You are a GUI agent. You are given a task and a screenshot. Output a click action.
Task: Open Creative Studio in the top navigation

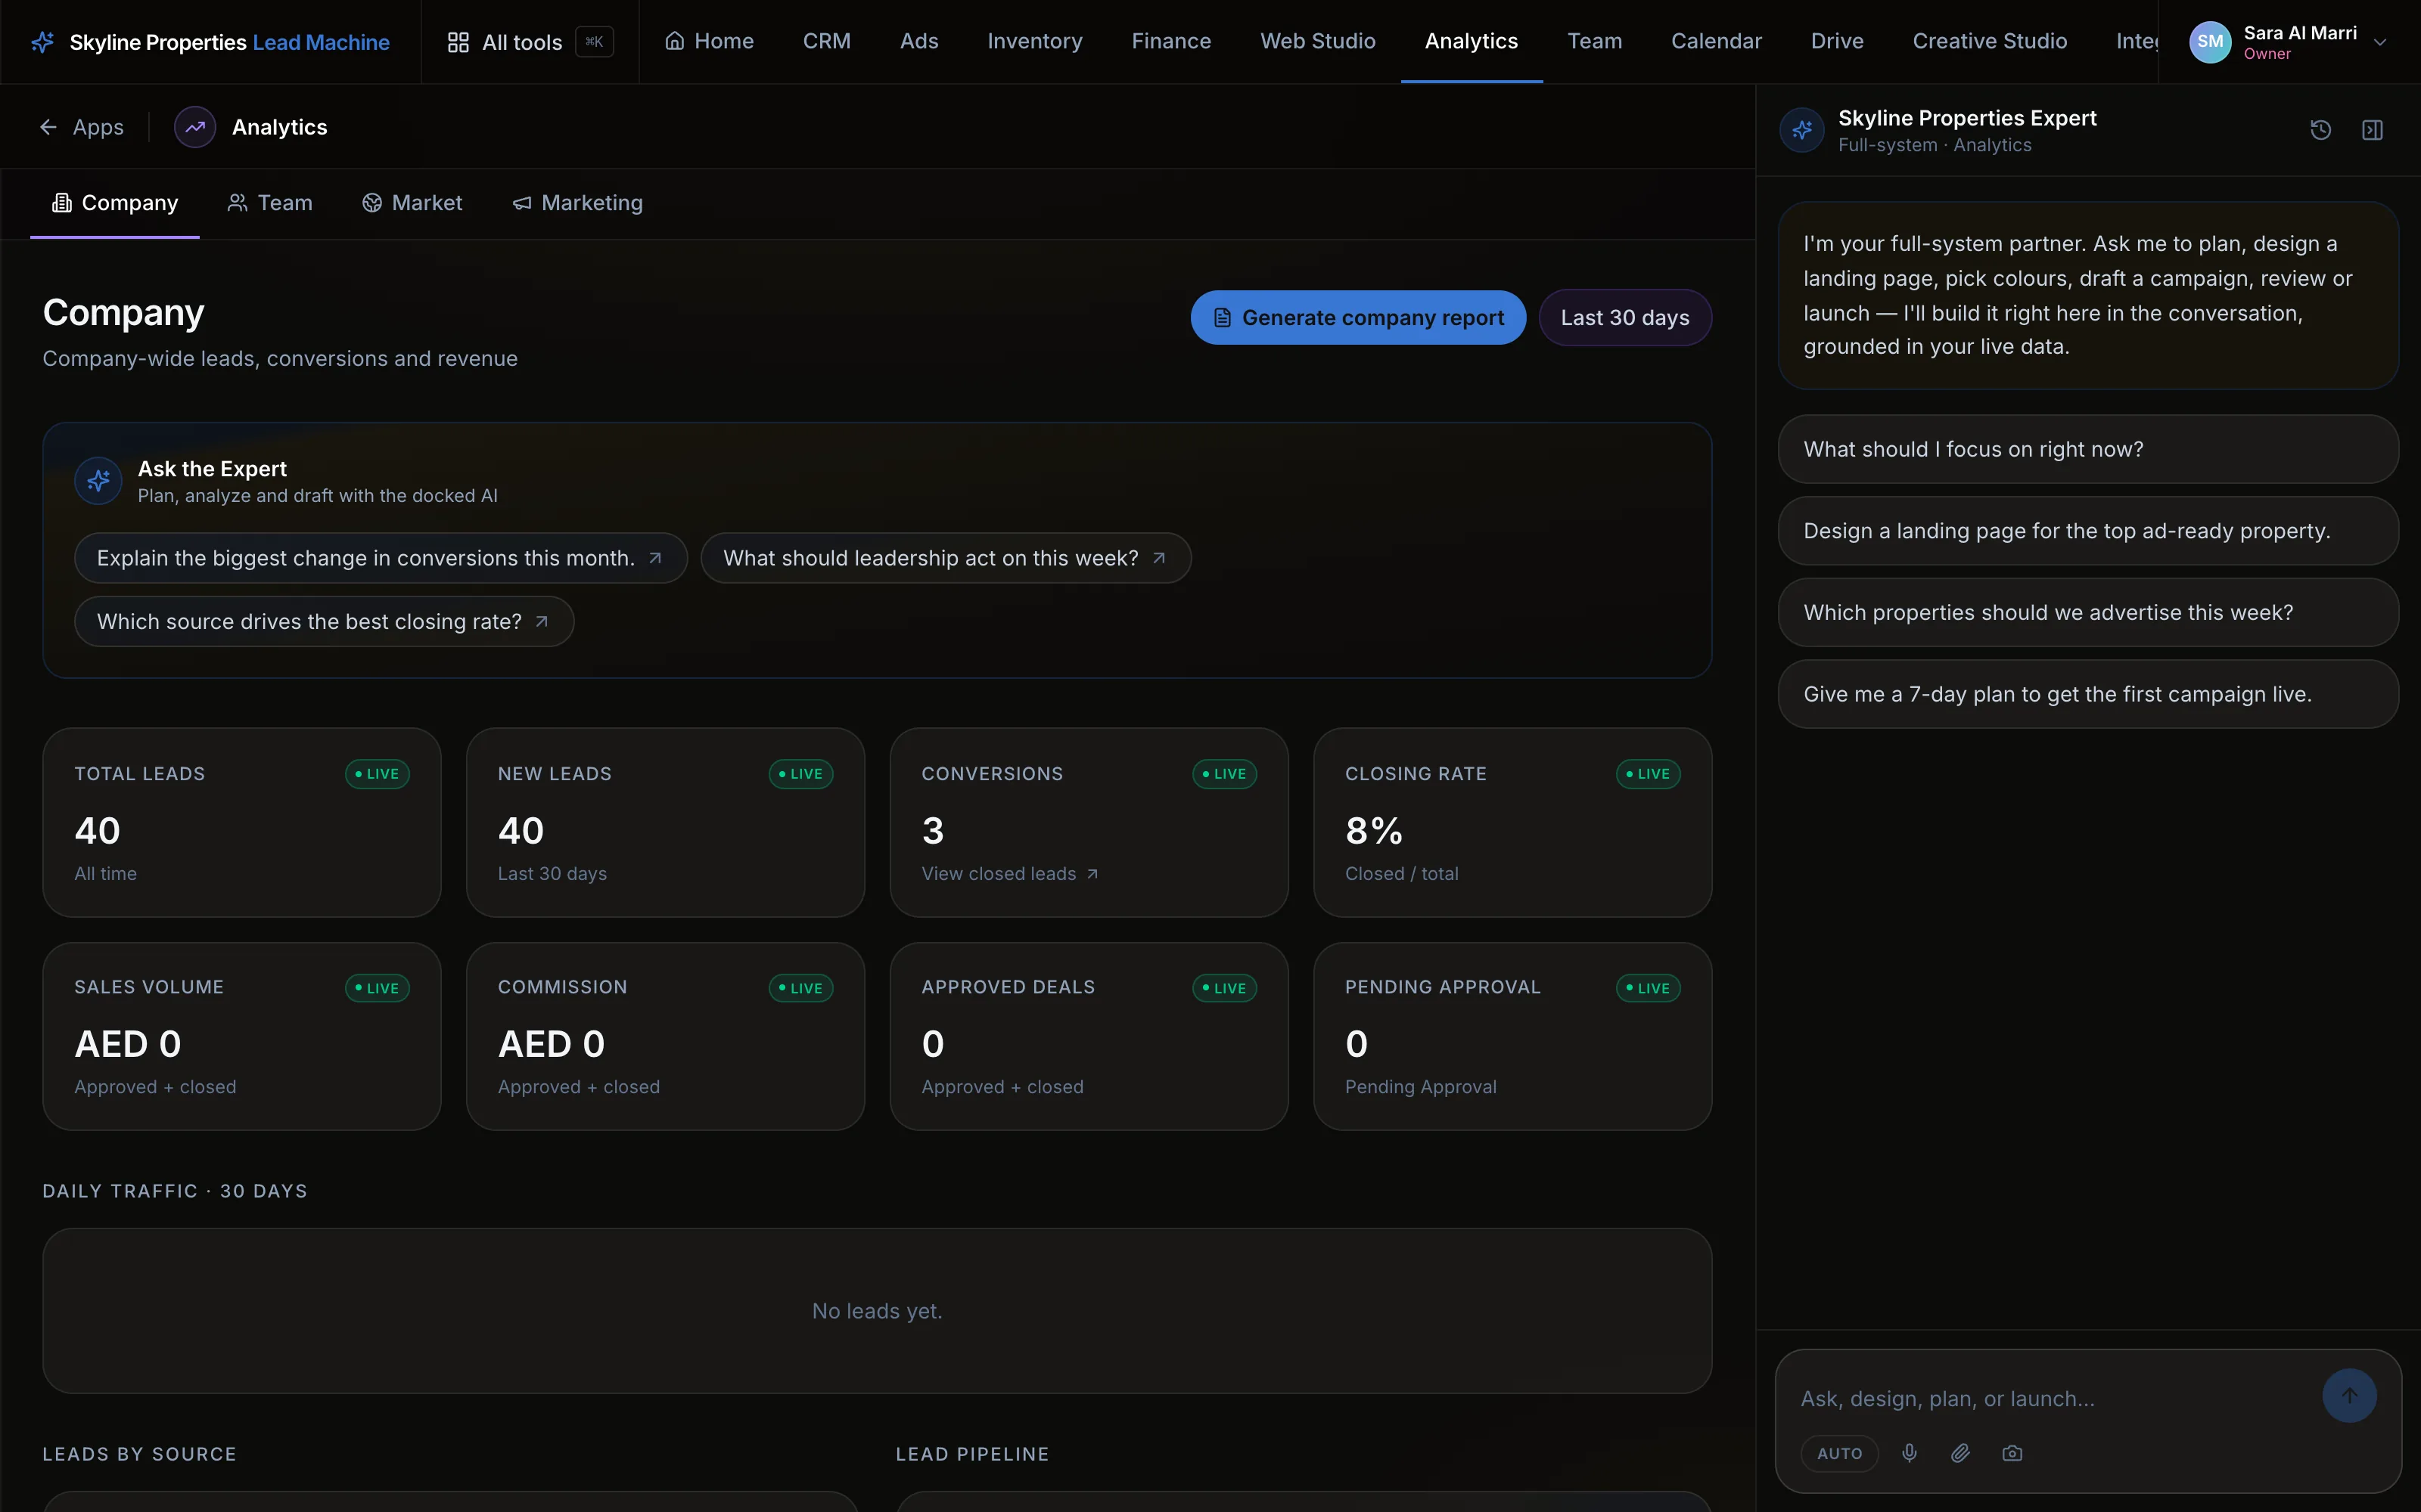pos(1989,42)
